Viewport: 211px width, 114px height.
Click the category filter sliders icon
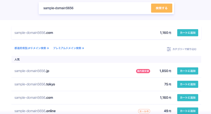tap(169, 49)
